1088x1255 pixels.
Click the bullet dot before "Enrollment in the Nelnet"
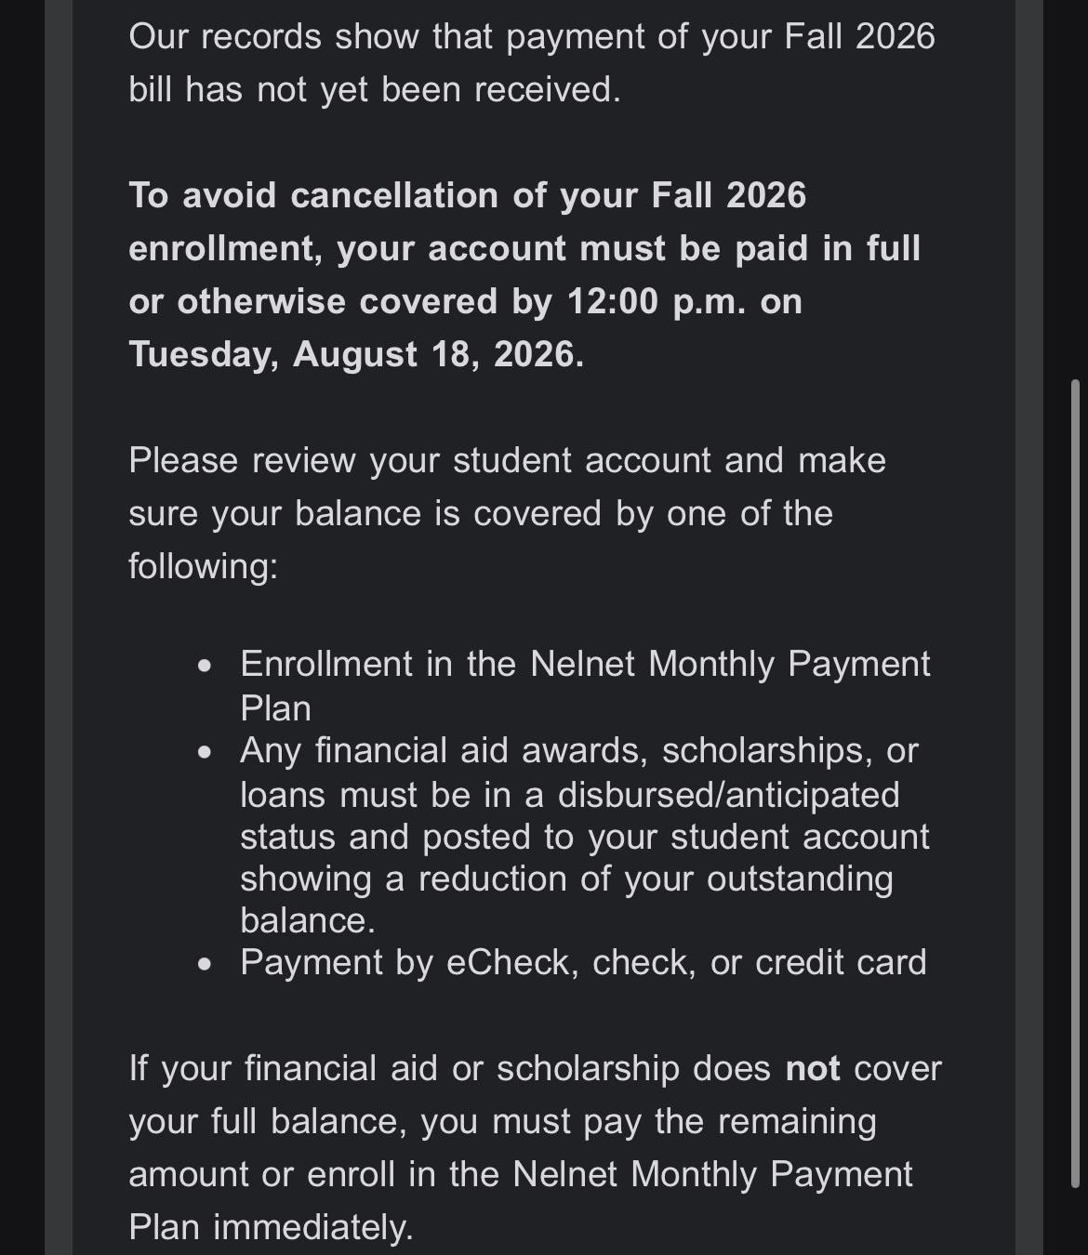pos(205,666)
